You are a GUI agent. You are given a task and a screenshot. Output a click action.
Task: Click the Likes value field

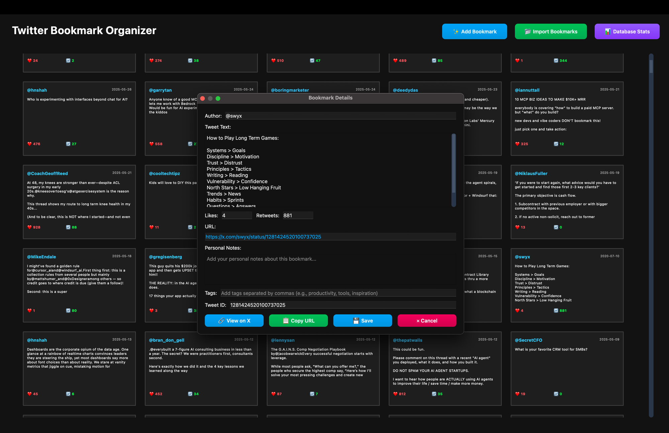(x=236, y=216)
